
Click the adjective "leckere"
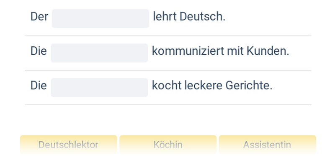point(202,86)
